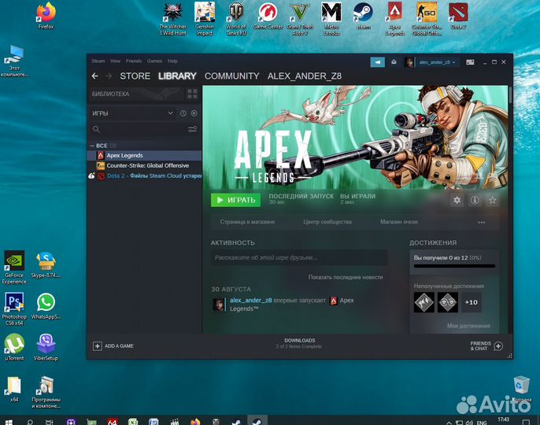
Task: Open Genshin Impact desktop shortcut
Action: click(205, 19)
